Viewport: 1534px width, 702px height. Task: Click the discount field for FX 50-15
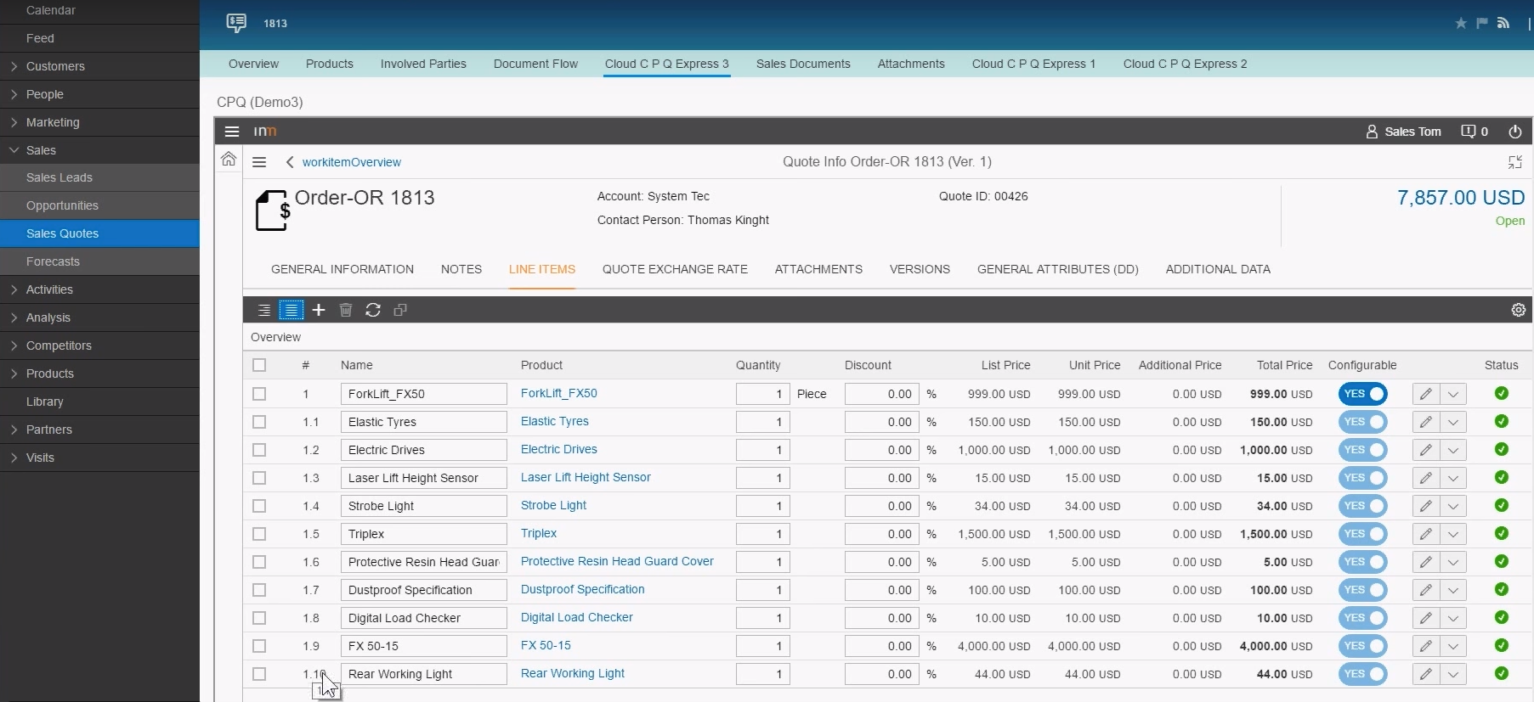click(881, 646)
